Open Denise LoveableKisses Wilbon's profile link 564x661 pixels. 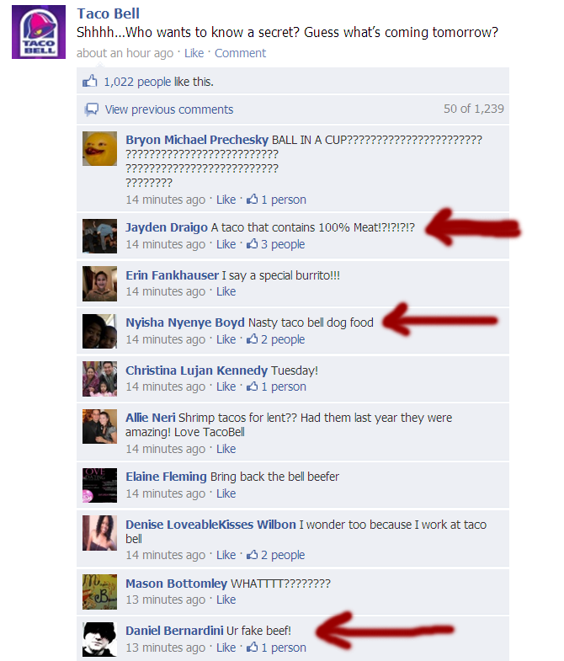tap(210, 525)
